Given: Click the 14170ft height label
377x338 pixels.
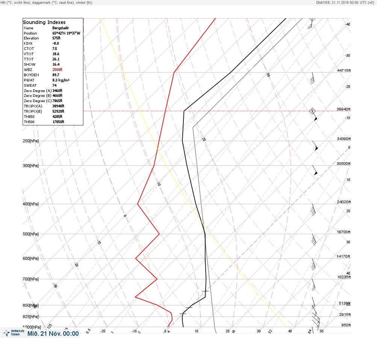Looking at the screenshot, I should pos(343,257).
